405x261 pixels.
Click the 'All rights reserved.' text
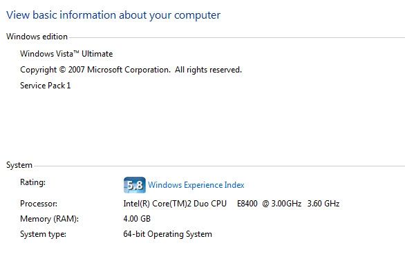click(x=208, y=70)
